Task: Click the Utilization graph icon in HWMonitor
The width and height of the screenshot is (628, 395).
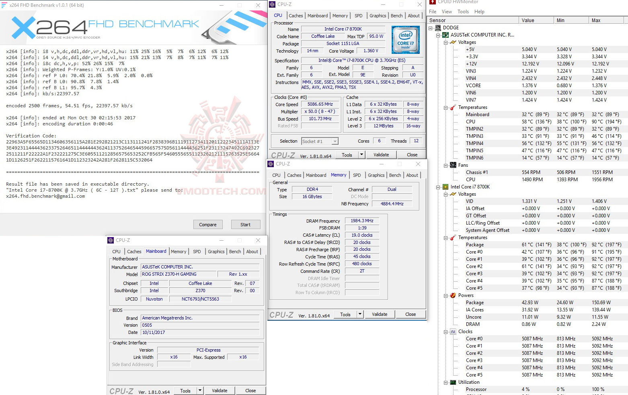Action: click(x=453, y=382)
